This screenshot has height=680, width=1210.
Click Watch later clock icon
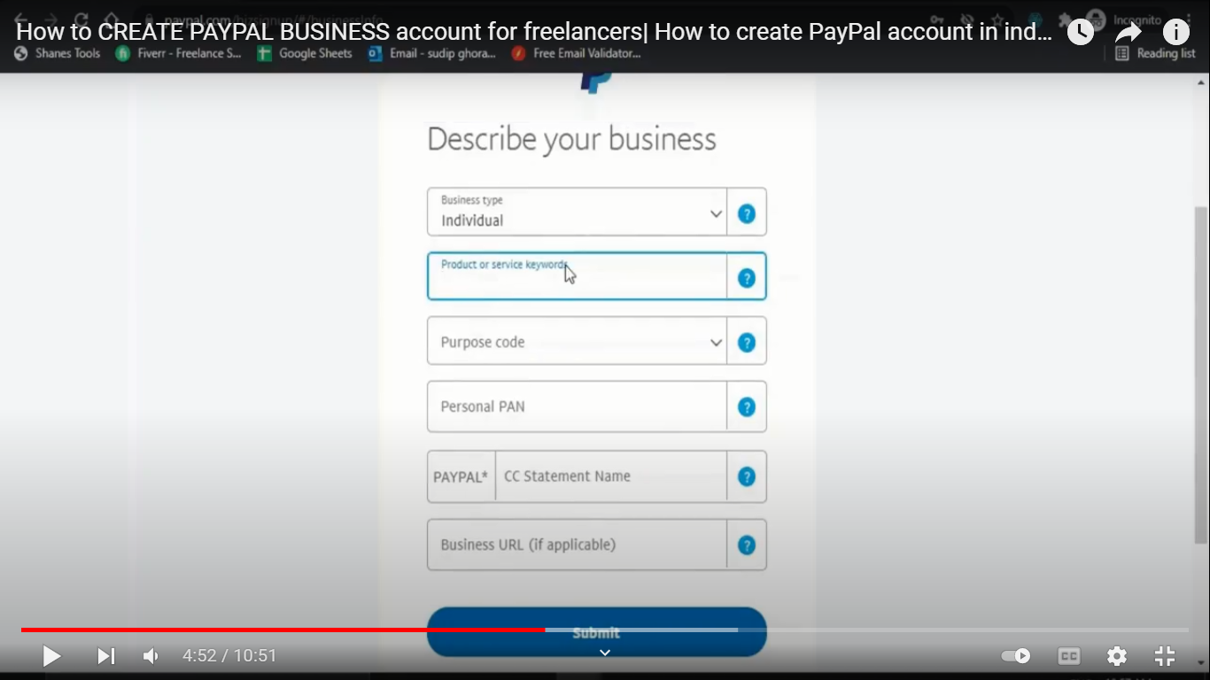1080,32
